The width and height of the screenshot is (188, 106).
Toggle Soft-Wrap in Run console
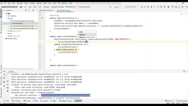[8, 81]
